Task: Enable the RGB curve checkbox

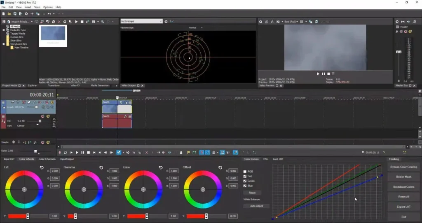Action: [x=246, y=171]
